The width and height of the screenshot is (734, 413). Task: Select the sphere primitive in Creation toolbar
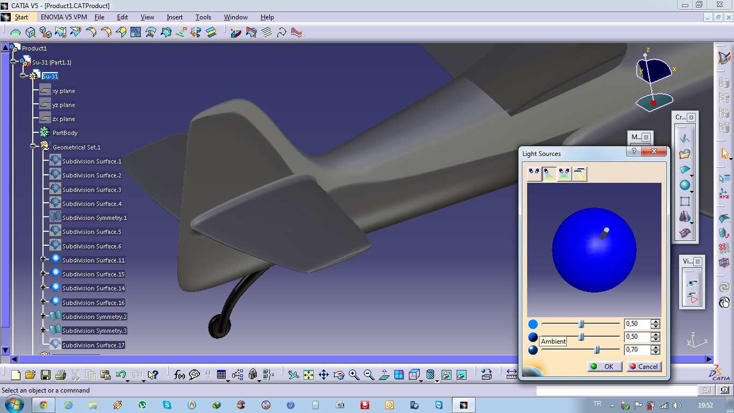click(685, 186)
